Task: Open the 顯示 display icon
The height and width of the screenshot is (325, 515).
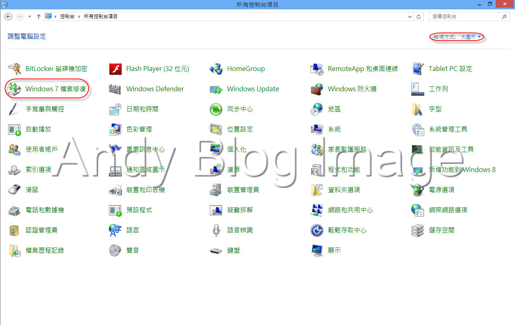Action: (317, 250)
